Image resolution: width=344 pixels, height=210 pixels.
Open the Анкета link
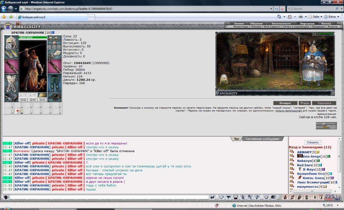(x=332, y=27)
